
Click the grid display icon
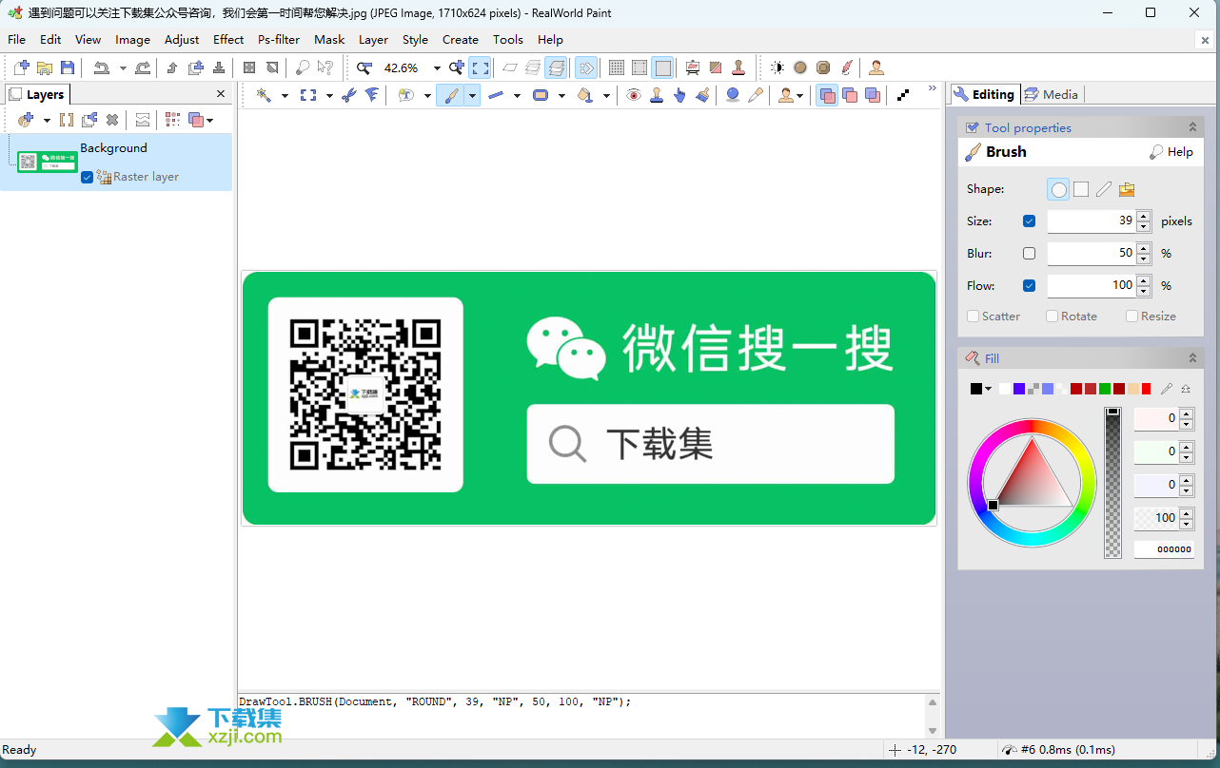click(617, 67)
